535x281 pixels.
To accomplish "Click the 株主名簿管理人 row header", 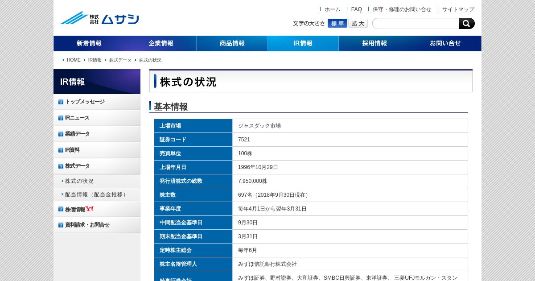I will coord(193,264).
